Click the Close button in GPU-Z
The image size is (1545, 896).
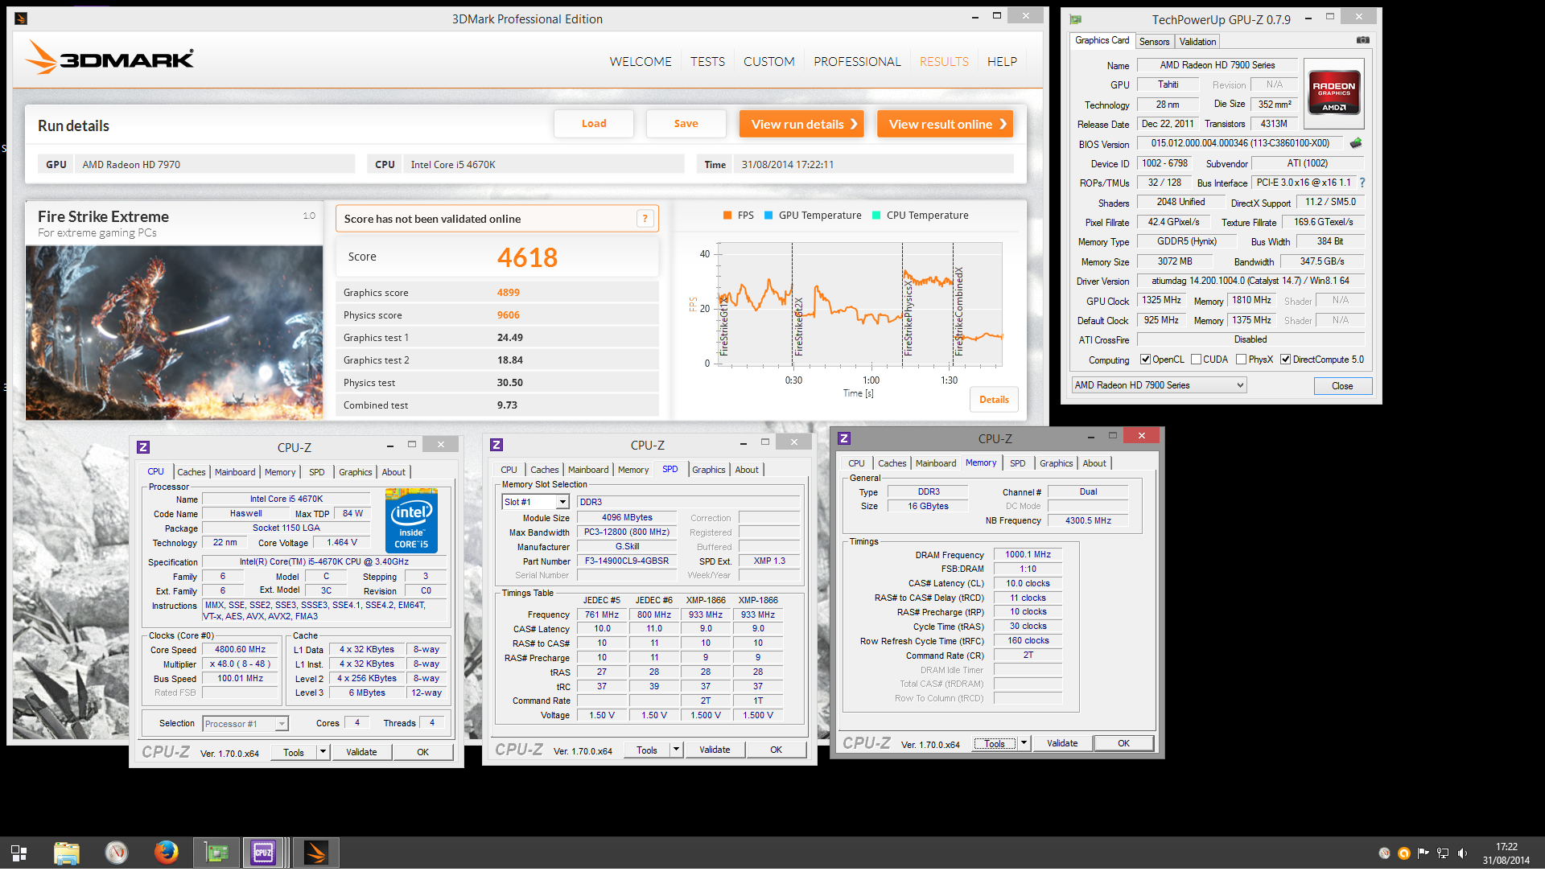coord(1342,386)
